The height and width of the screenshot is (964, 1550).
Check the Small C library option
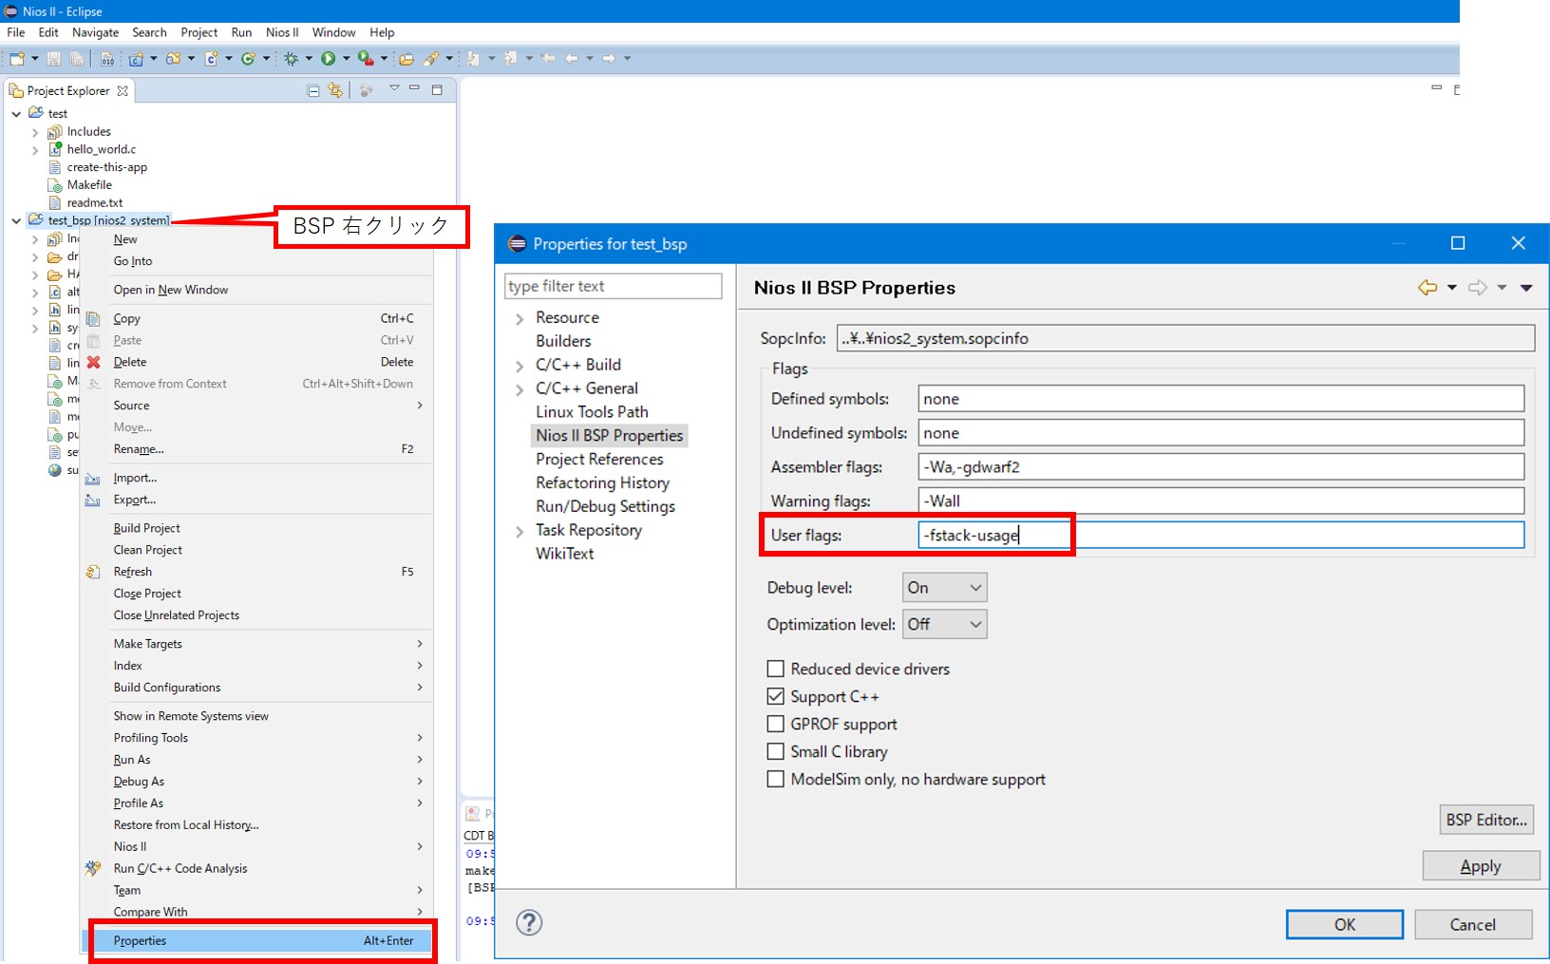(x=776, y=752)
